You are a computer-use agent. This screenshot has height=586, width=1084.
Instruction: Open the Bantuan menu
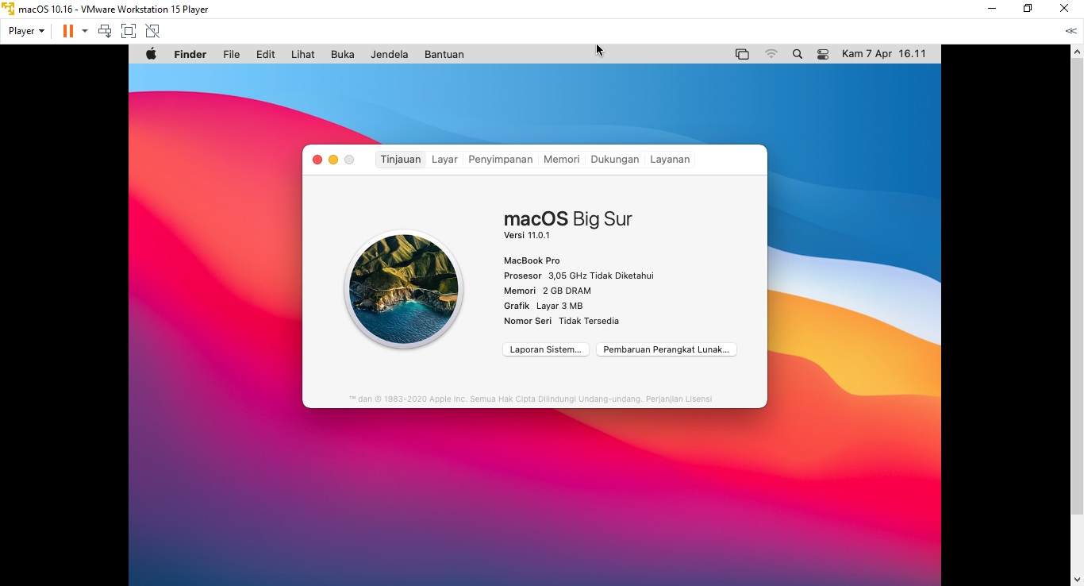(444, 54)
